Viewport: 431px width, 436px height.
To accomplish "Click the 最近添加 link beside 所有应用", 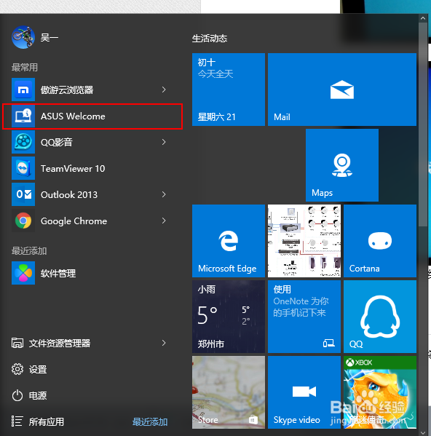I will [x=150, y=422].
